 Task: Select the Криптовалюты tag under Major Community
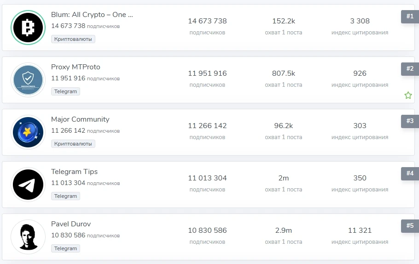point(73,144)
